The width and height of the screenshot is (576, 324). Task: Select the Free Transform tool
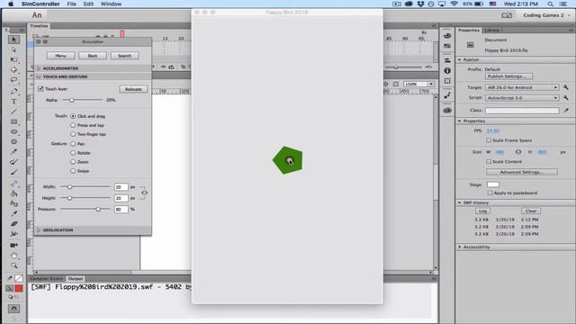coord(14,59)
